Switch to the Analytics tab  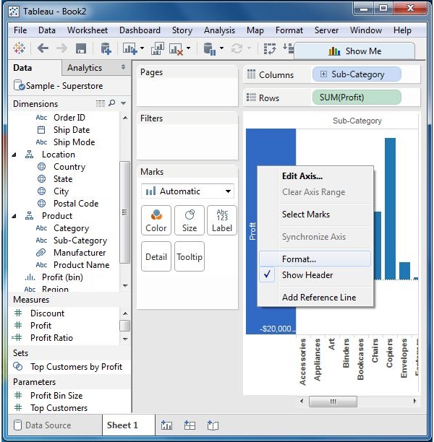point(85,68)
